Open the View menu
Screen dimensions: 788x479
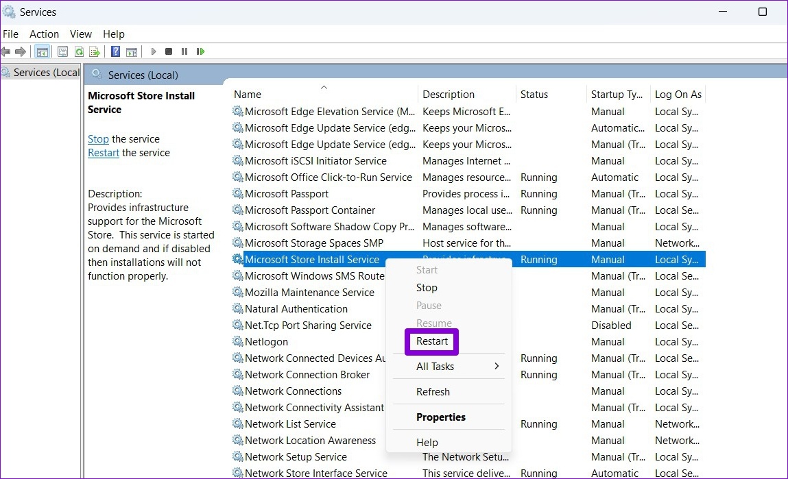pyautogui.click(x=81, y=34)
